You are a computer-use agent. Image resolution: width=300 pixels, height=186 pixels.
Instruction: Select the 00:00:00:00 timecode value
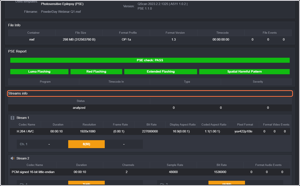click(x=221, y=39)
